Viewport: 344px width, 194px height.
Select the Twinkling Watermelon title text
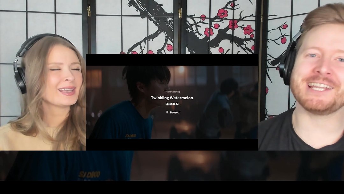coord(172,98)
